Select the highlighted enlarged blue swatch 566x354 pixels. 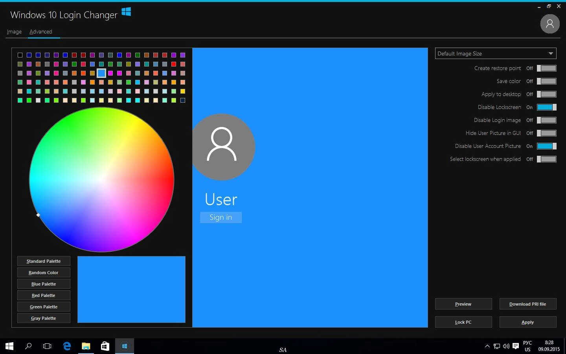(101, 73)
